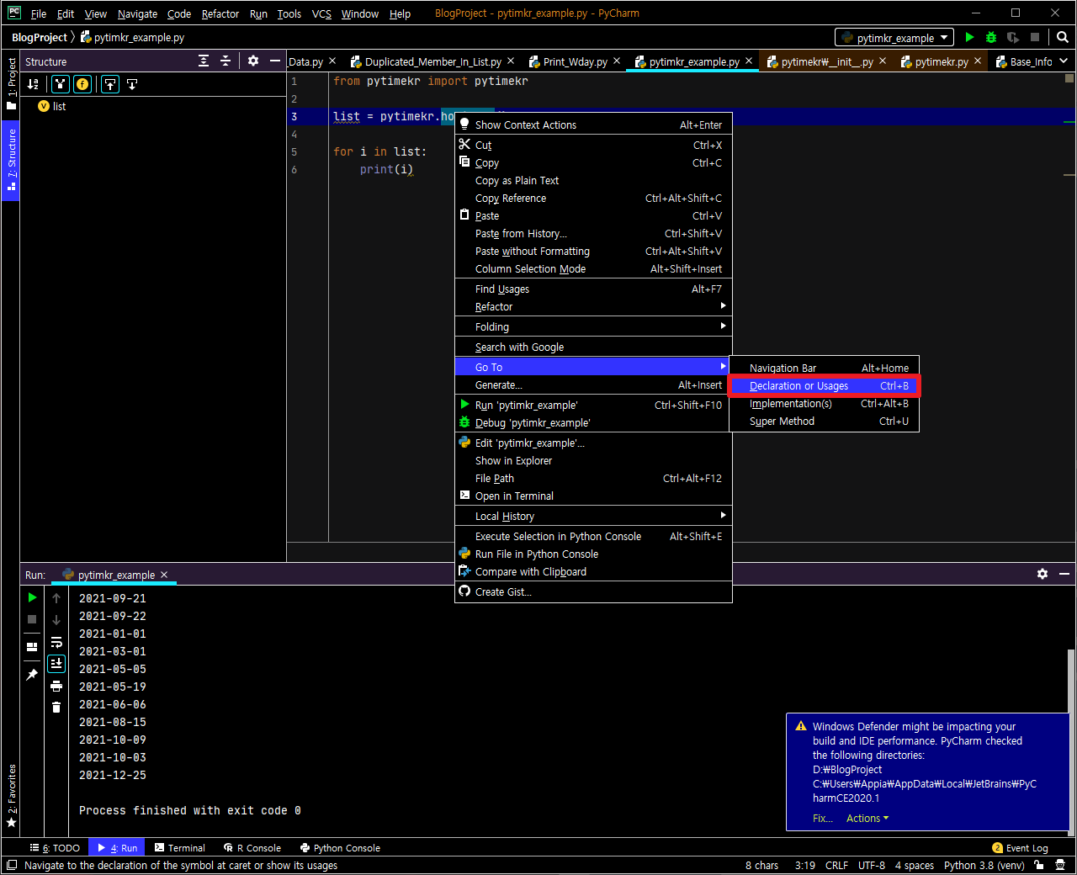The height and width of the screenshot is (875, 1077).
Task: Toggle the Show Inherited icon in Structure toolbar
Action: 60,84
